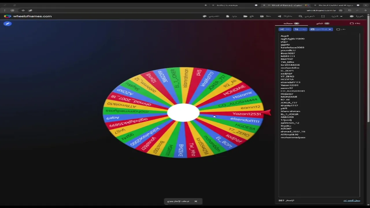Click entry 'MONDIAIE' in the entries list
The height and width of the screenshot is (208, 370).
click(x=289, y=97)
